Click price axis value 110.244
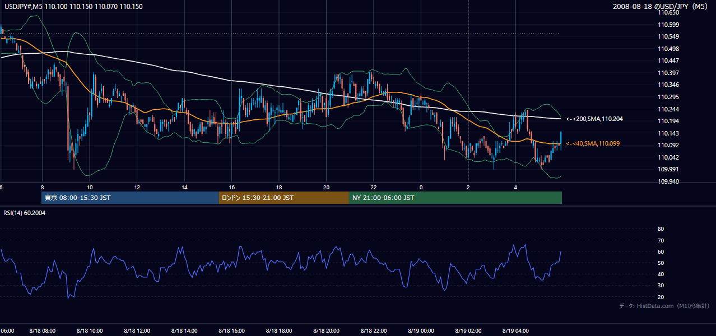 click(669, 109)
